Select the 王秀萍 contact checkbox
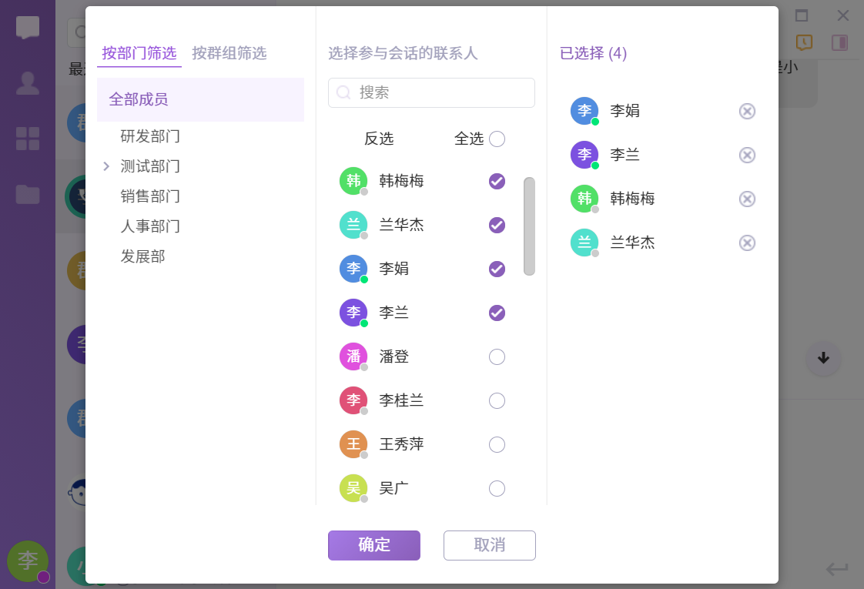864x589 pixels. [x=497, y=445]
